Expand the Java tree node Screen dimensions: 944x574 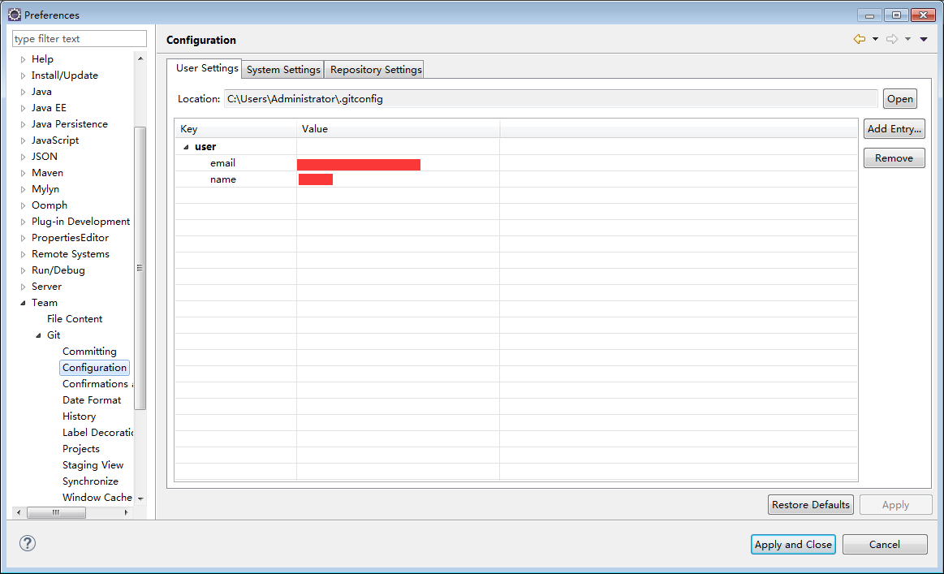coord(23,92)
